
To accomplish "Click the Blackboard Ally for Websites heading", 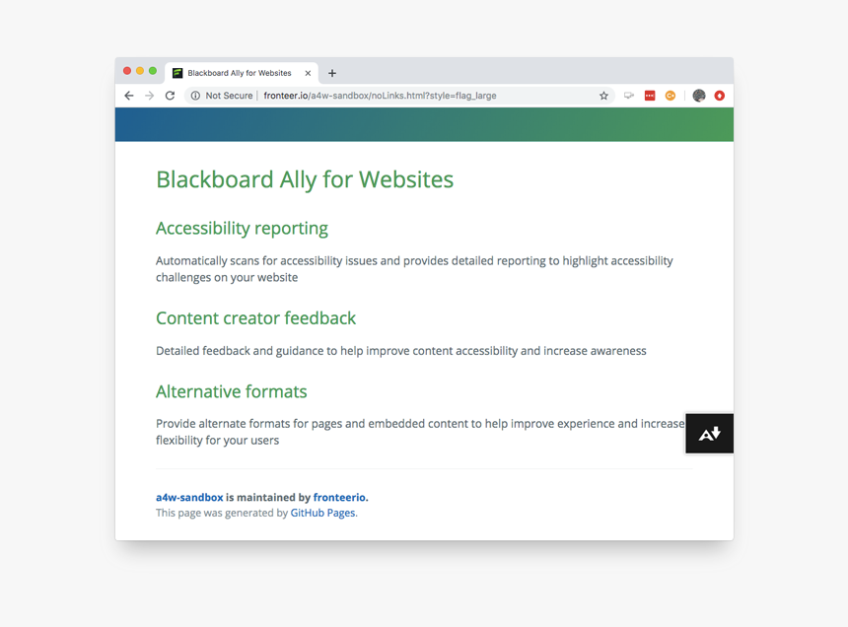I will click(305, 180).
